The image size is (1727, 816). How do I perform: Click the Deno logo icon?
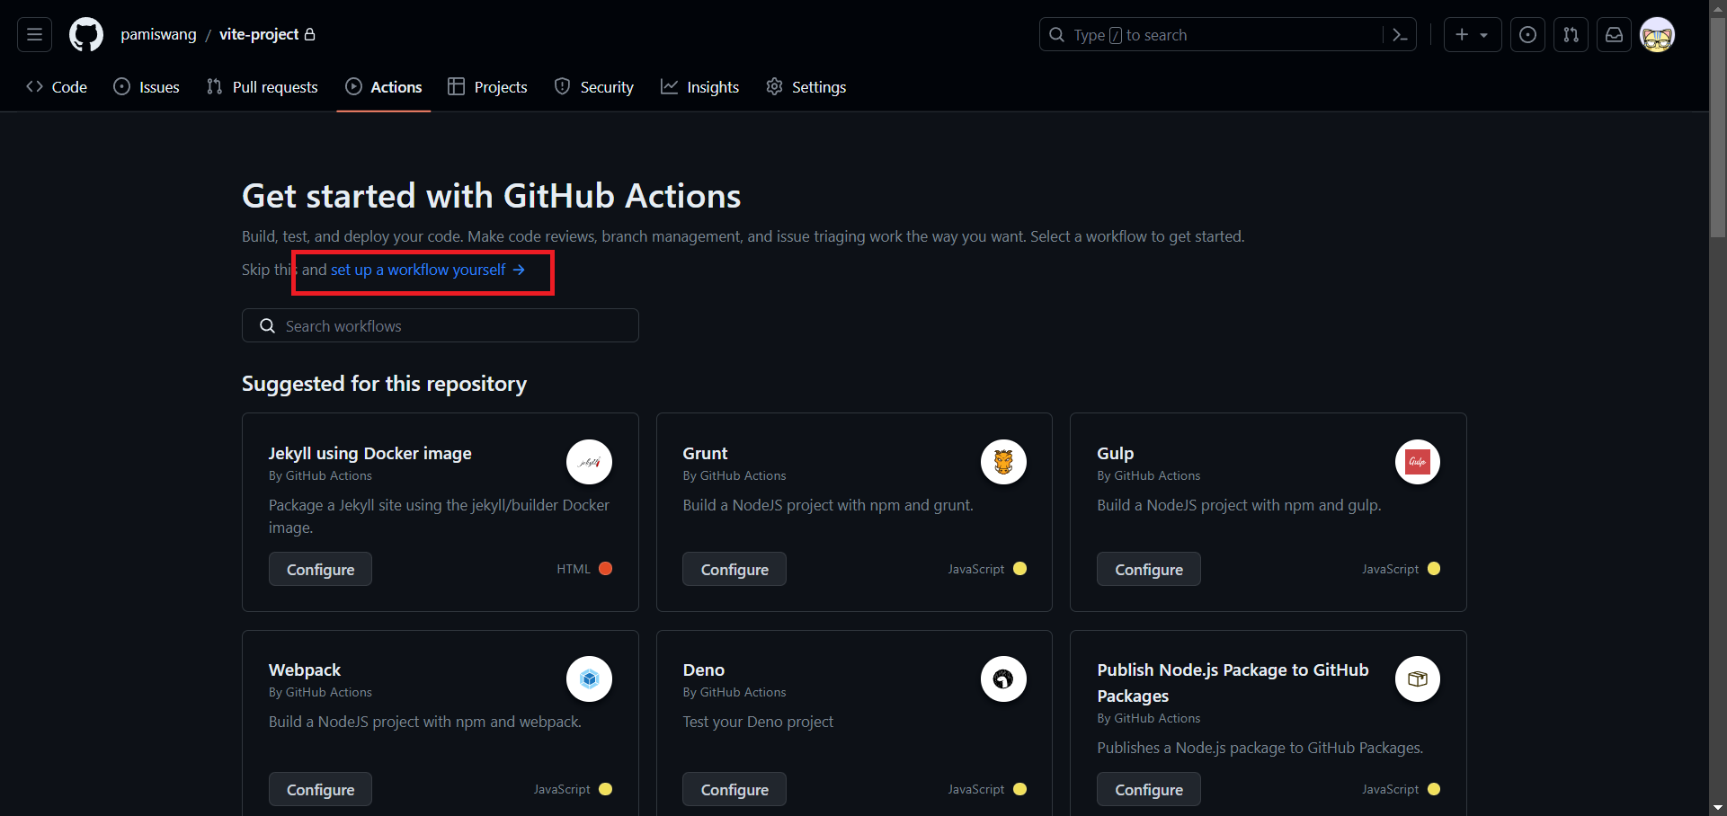pyautogui.click(x=1003, y=679)
